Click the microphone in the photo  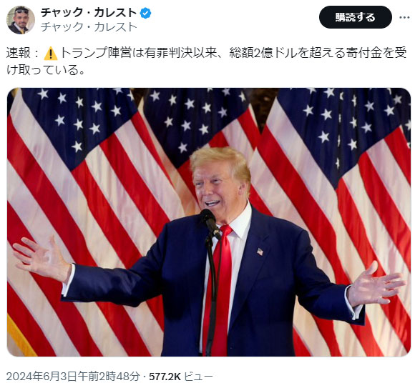pos(210,224)
